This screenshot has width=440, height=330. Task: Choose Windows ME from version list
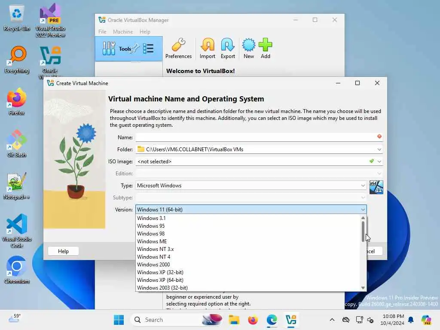point(248,241)
